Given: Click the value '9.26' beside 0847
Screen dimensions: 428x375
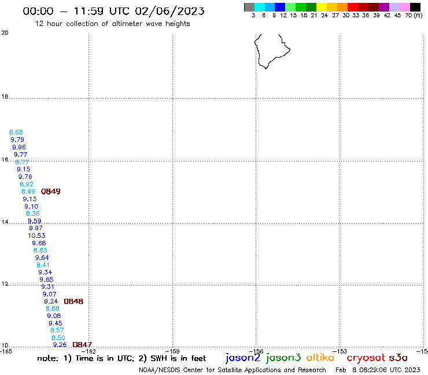Looking at the screenshot, I should pyautogui.click(x=60, y=344).
